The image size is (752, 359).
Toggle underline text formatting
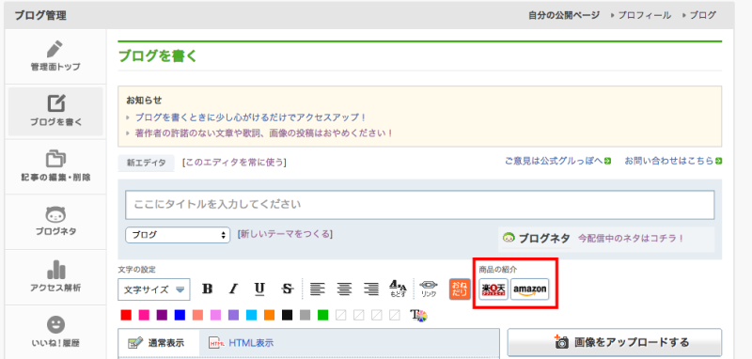[259, 289]
